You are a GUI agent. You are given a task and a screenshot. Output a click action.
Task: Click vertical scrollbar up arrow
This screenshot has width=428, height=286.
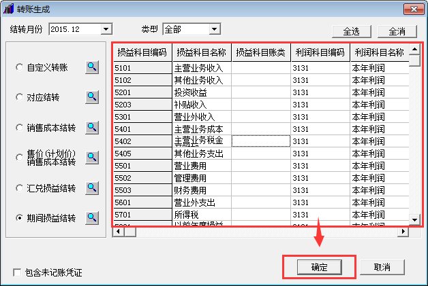(x=414, y=50)
